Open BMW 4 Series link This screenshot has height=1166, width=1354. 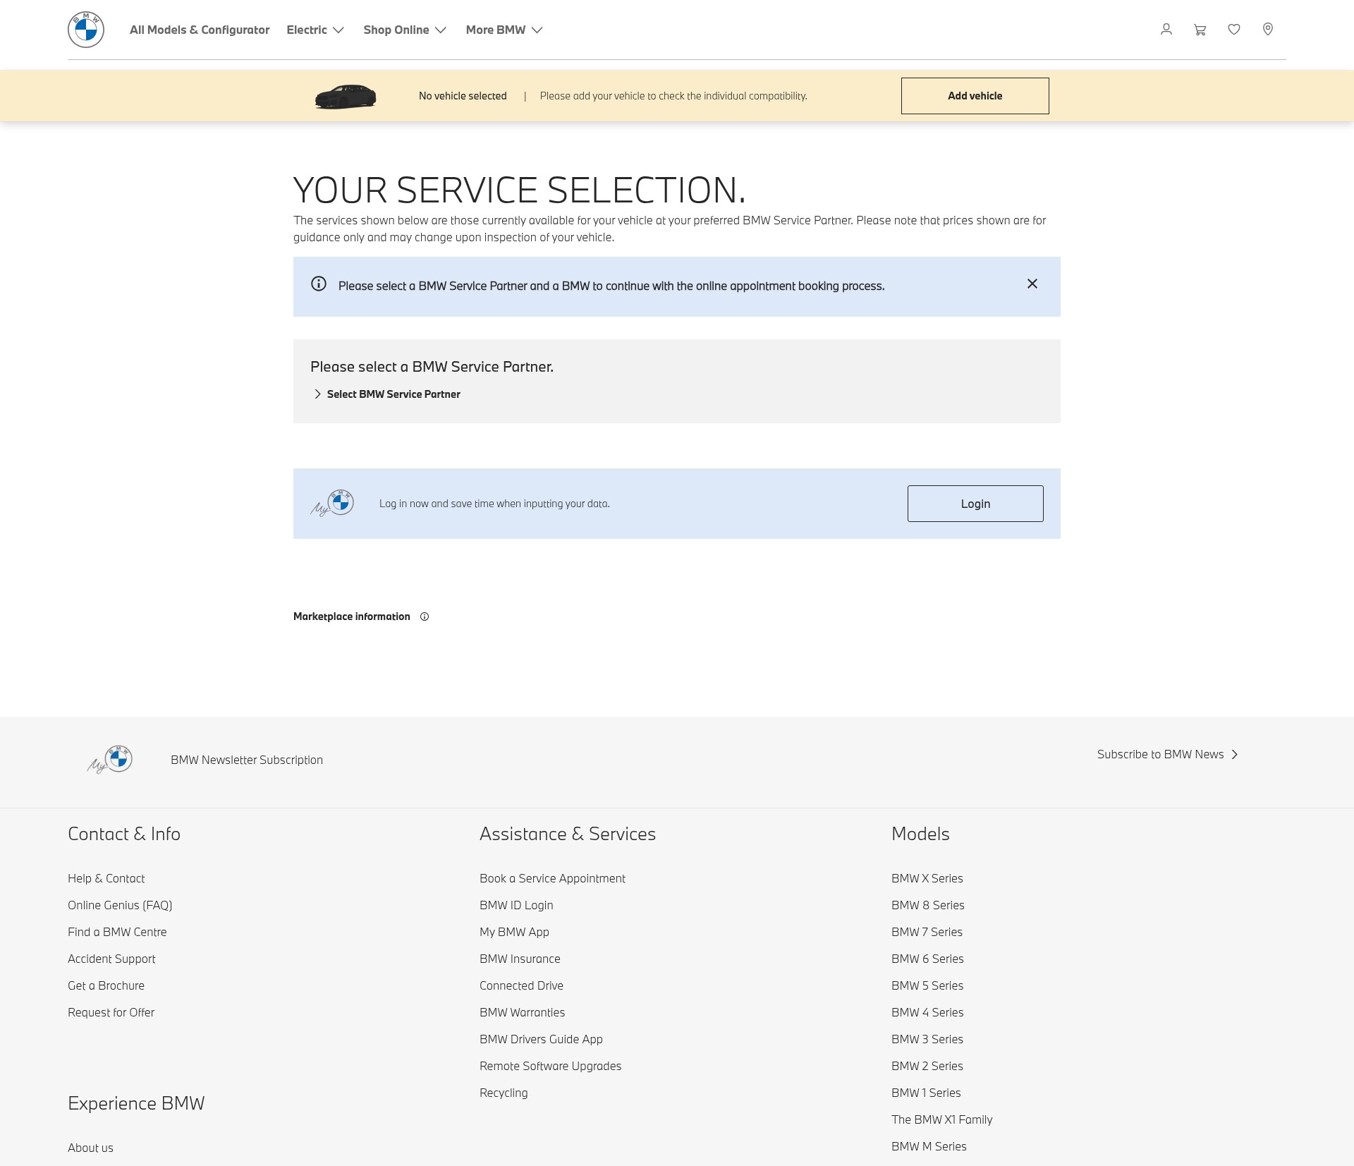coord(927,1013)
